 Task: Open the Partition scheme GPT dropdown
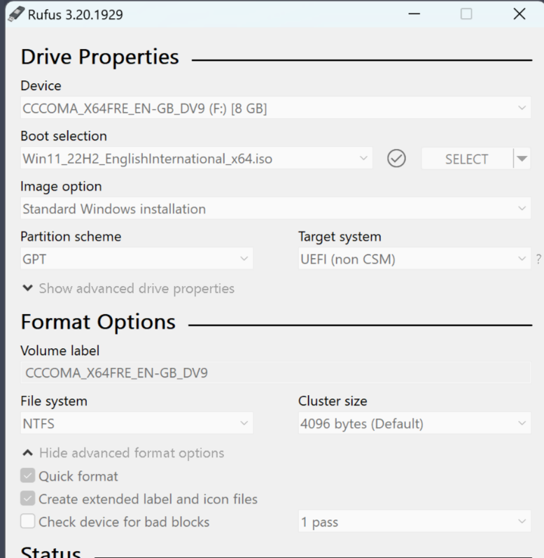(x=137, y=259)
